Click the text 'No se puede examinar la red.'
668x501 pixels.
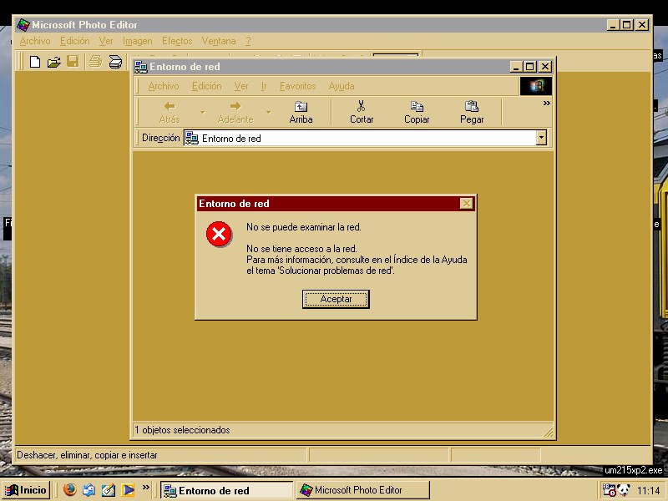coord(304,227)
